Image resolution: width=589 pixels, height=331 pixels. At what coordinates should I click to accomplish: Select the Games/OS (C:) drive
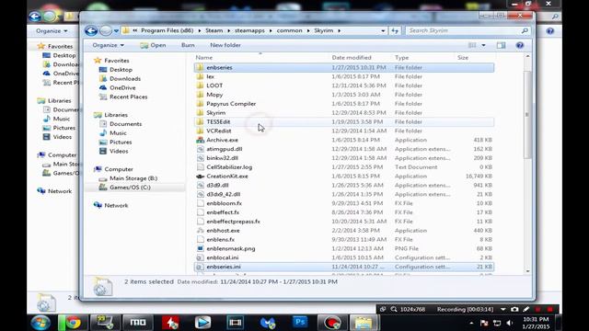click(130, 188)
